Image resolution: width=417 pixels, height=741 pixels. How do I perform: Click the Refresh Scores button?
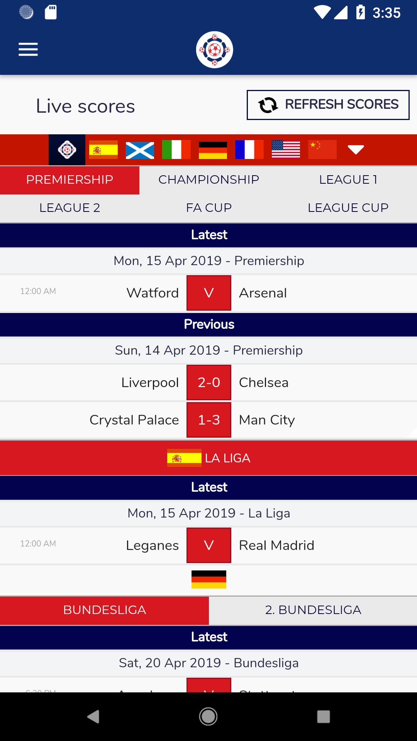(328, 105)
